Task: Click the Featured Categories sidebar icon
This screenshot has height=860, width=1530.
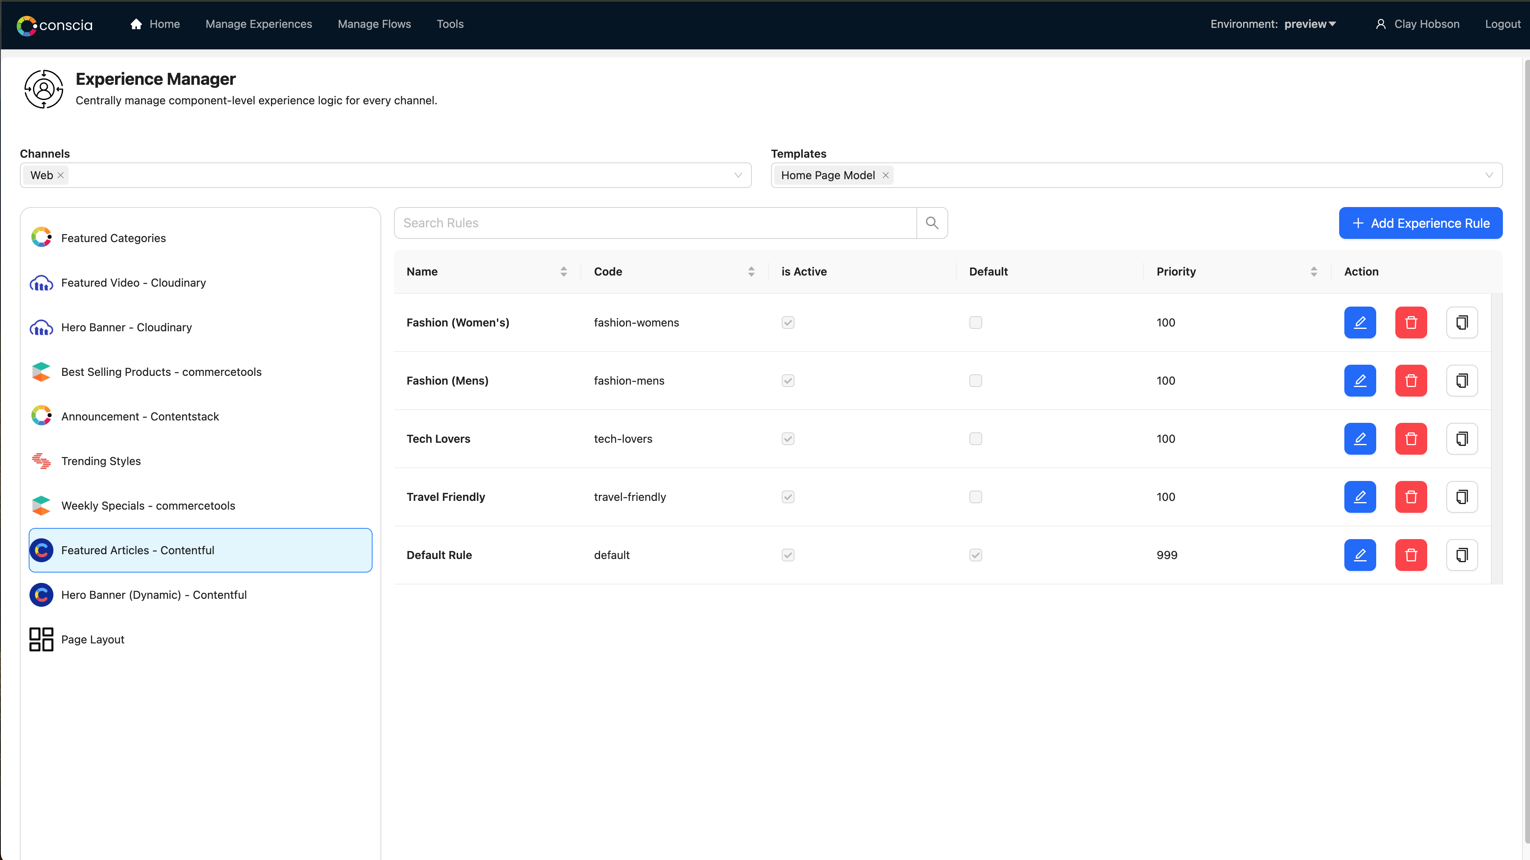Action: [42, 237]
